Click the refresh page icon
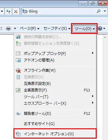 point(8,11)
